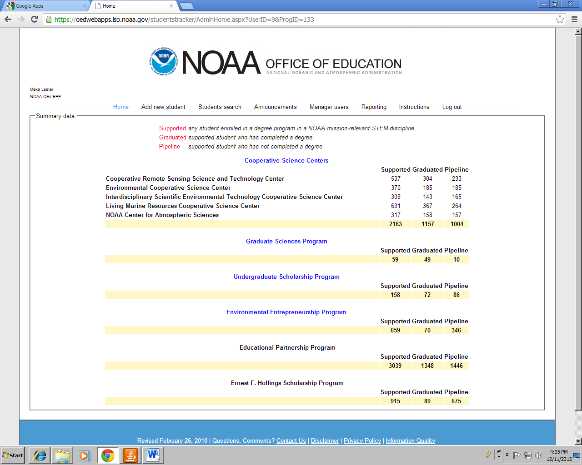Select the Home browser tab
Viewport: 582px width, 465px height.
tap(133, 6)
